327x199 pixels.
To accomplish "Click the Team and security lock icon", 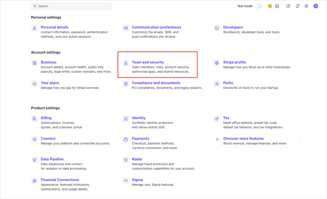I will pos(126,63).
